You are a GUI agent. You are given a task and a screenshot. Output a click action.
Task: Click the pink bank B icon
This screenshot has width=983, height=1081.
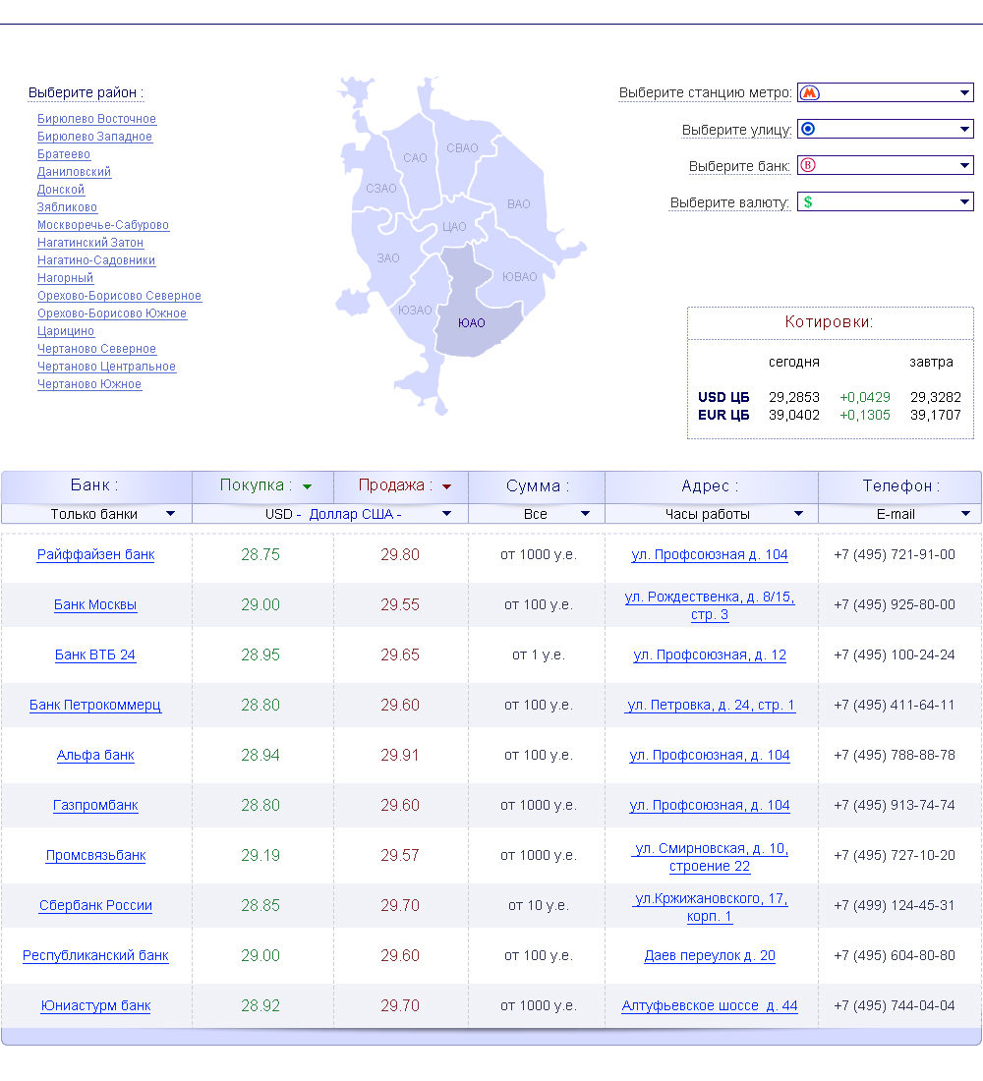(808, 165)
